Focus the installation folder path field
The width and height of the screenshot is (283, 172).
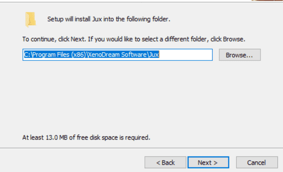(117, 55)
